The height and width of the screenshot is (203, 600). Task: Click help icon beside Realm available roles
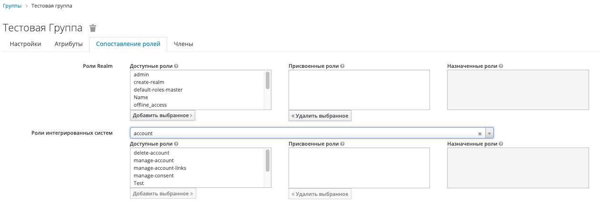(x=176, y=66)
